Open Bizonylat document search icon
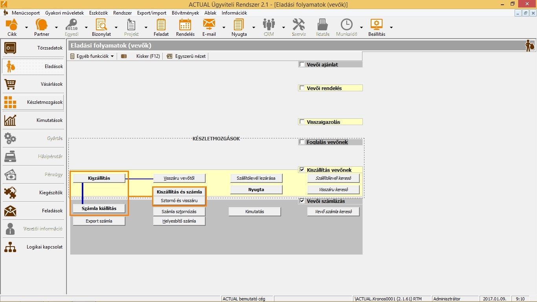537x302 pixels. pyautogui.click(x=101, y=25)
